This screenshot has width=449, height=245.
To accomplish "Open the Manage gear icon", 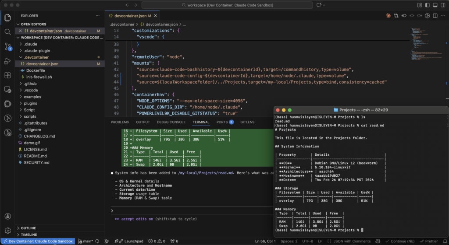I will click(x=7, y=230).
